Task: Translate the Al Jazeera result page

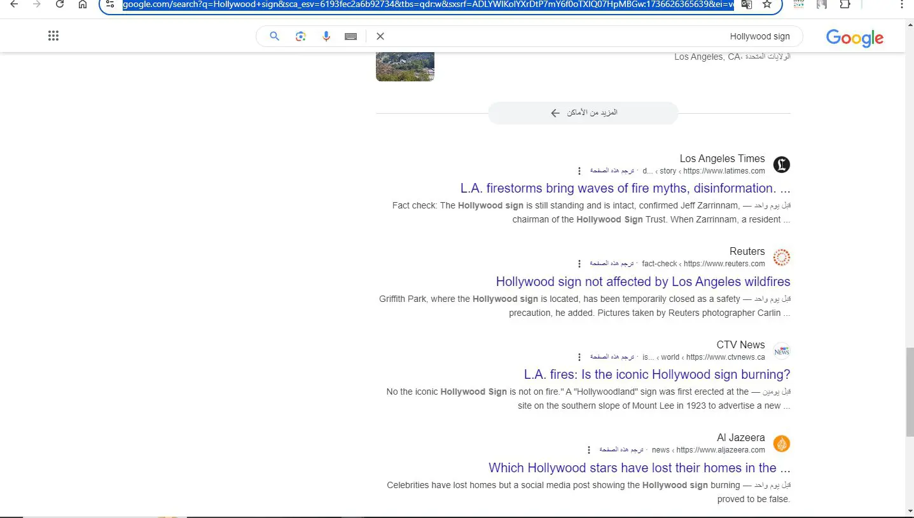Action: (621, 450)
